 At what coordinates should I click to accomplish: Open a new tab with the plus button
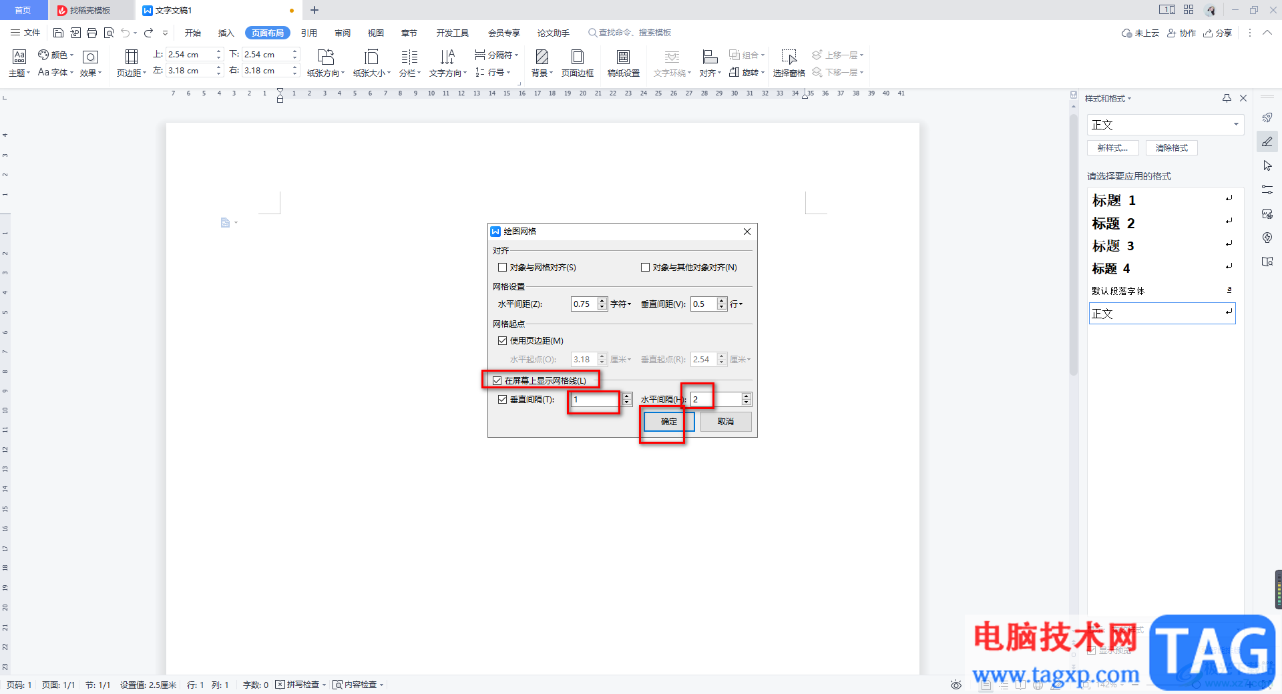[314, 10]
